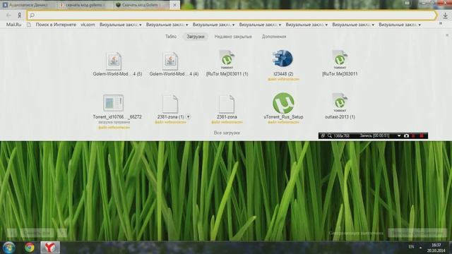
Task: Go back with the browser back arrow
Action: 8,16
